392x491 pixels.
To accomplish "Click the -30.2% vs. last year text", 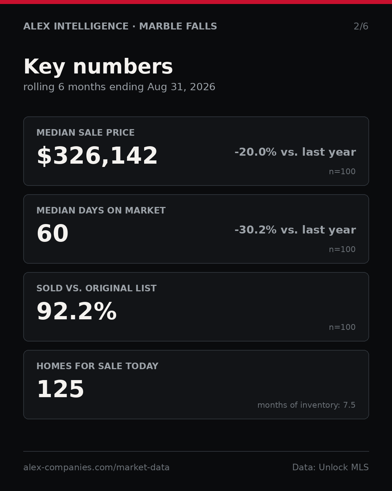I will coord(295,230).
